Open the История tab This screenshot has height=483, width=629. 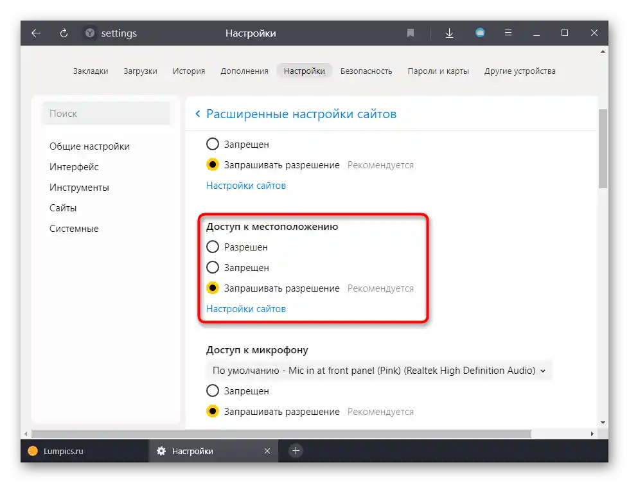tap(188, 71)
